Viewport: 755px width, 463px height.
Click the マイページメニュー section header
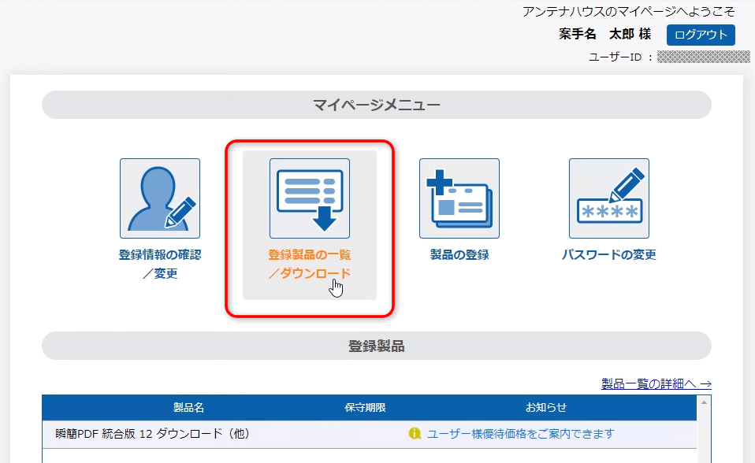click(x=377, y=105)
